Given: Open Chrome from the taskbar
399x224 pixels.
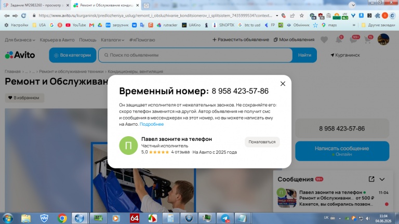Looking at the screenshot, I should pyautogui.click(x=62, y=218).
